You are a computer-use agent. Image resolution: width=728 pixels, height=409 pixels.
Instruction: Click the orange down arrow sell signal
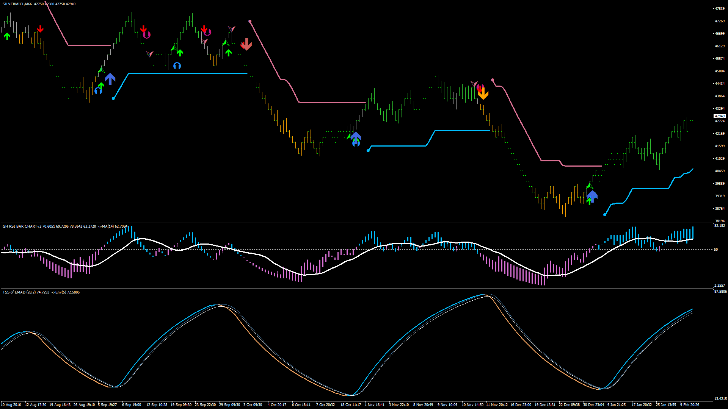click(x=483, y=94)
